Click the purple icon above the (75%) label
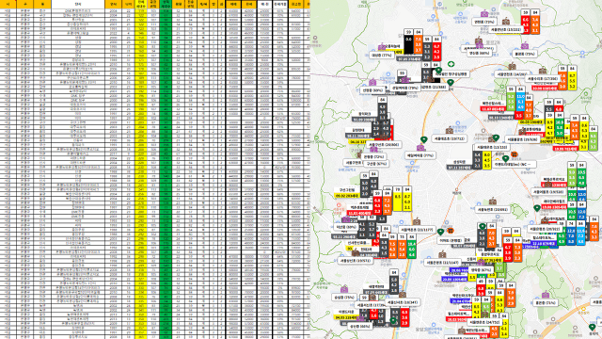The image size is (602, 339). [344, 289]
